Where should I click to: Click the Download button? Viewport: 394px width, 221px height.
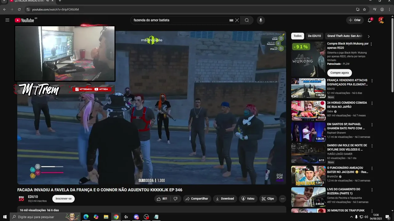225,199
